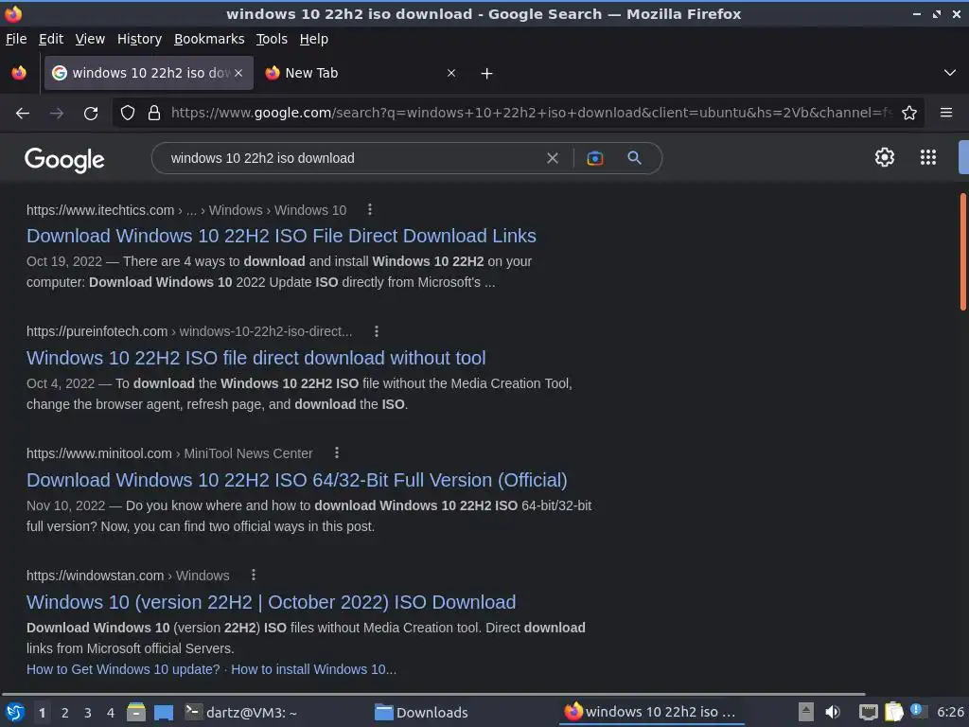
Task: Click the horizontal scrollbar at page bottom
Action: pos(432,694)
